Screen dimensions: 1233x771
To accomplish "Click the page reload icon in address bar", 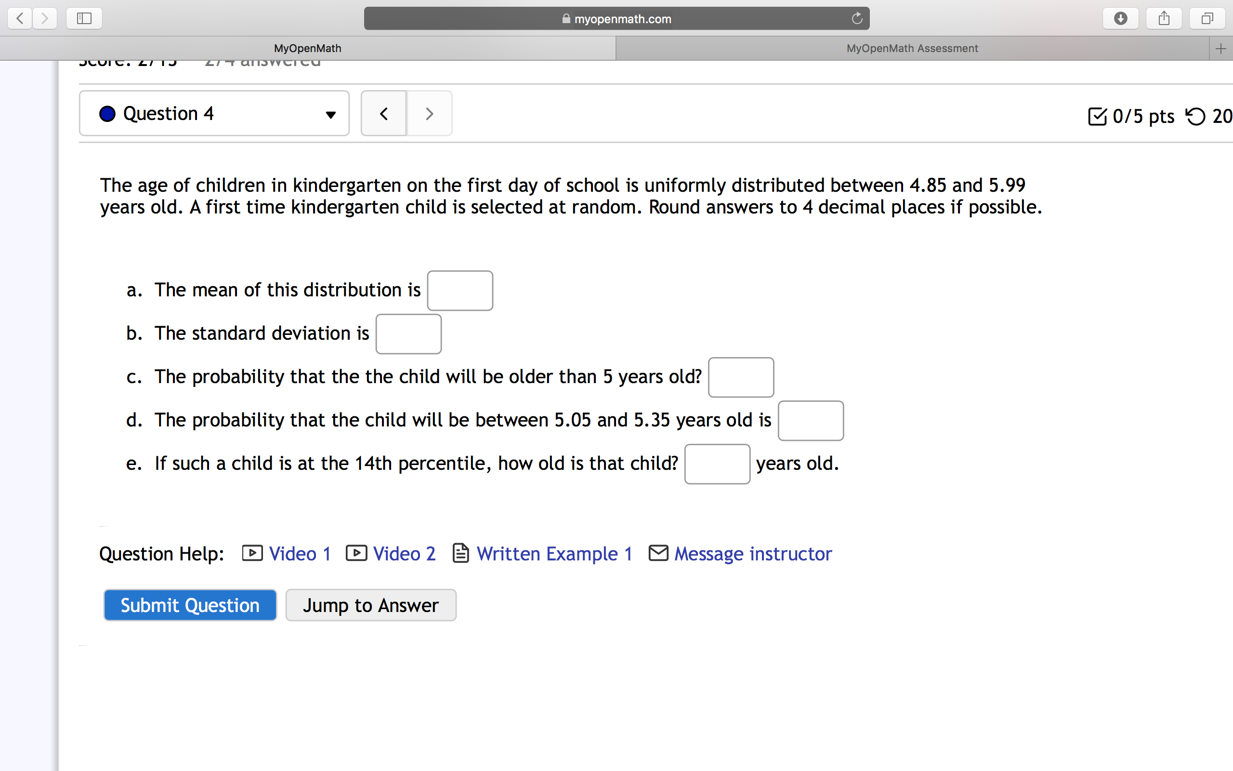I will [x=856, y=19].
